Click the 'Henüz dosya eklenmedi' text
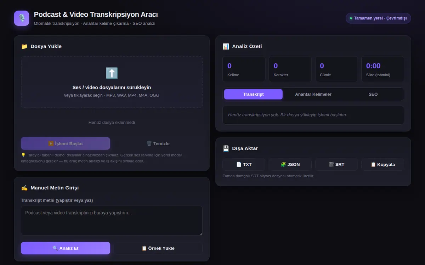Viewport: 425px width, 265px height. (112, 122)
